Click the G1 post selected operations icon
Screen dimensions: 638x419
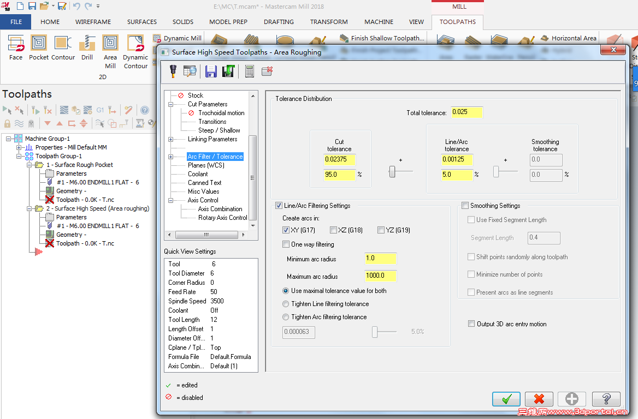click(100, 110)
